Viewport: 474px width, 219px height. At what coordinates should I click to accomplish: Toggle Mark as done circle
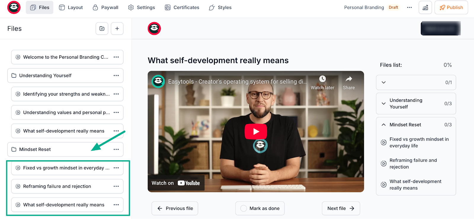pyautogui.click(x=244, y=208)
